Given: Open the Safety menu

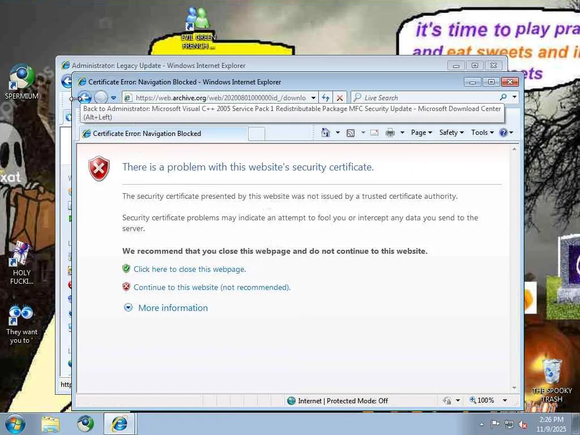Looking at the screenshot, I should [451, 133].
